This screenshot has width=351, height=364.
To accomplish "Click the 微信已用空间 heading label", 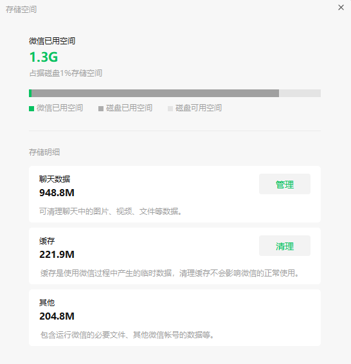I will [52, 41].
